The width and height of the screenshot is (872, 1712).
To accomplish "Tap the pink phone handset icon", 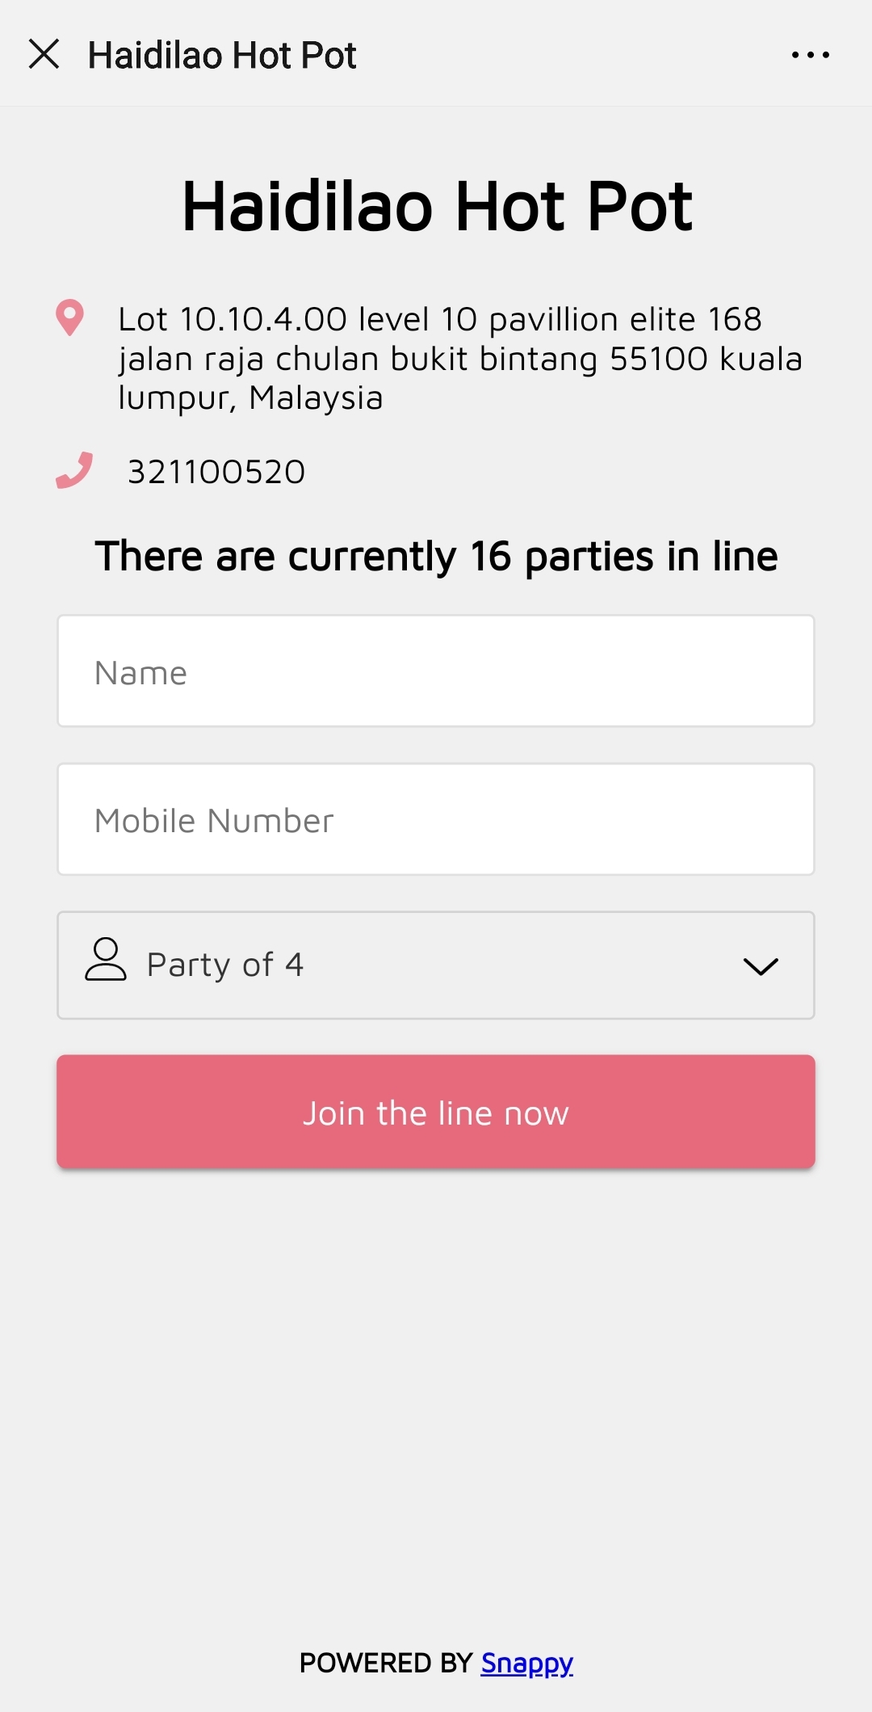I will click(x=74, y=470).
